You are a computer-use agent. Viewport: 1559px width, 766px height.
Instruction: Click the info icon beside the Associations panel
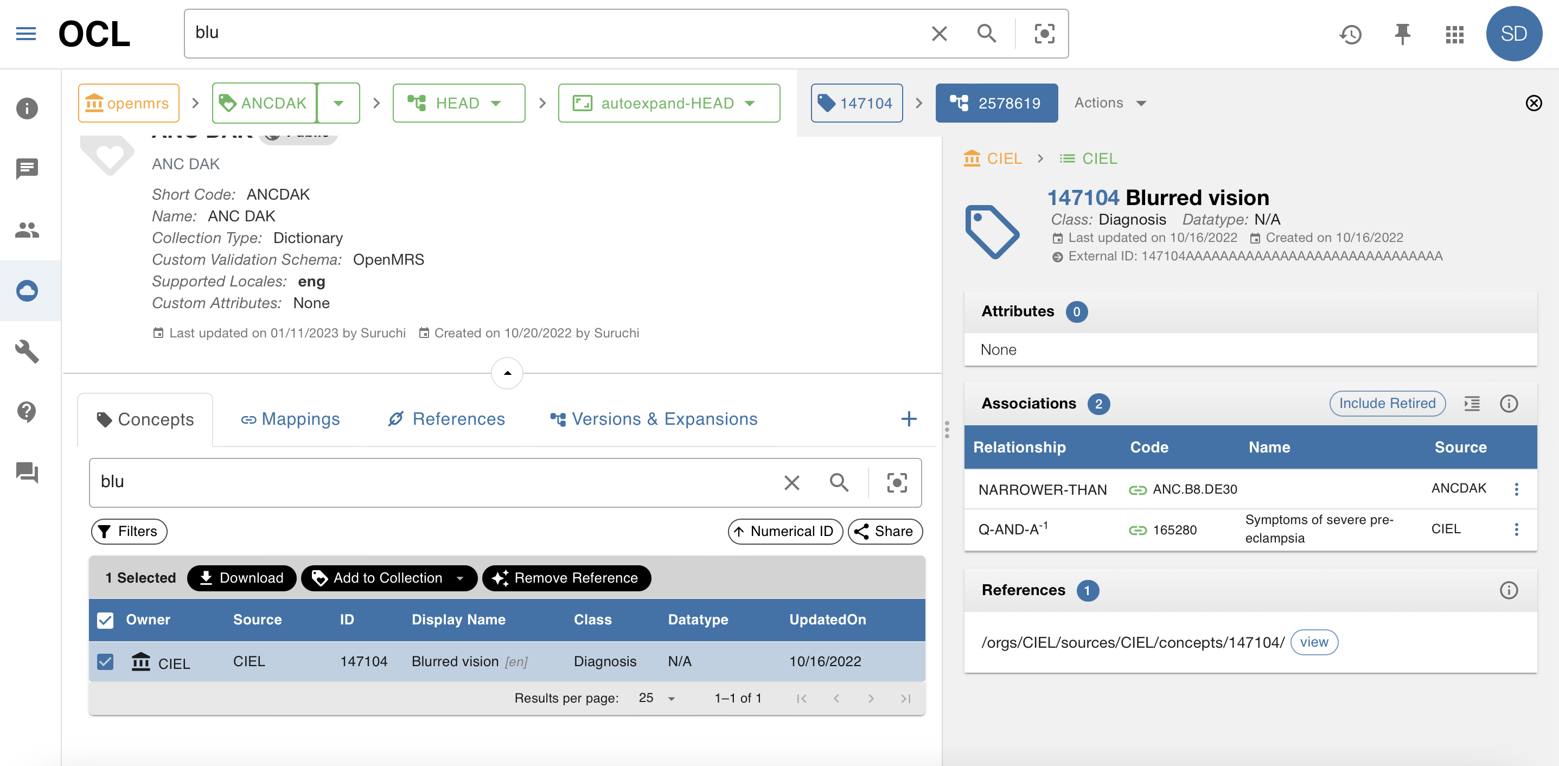[x=1509, y=404]
